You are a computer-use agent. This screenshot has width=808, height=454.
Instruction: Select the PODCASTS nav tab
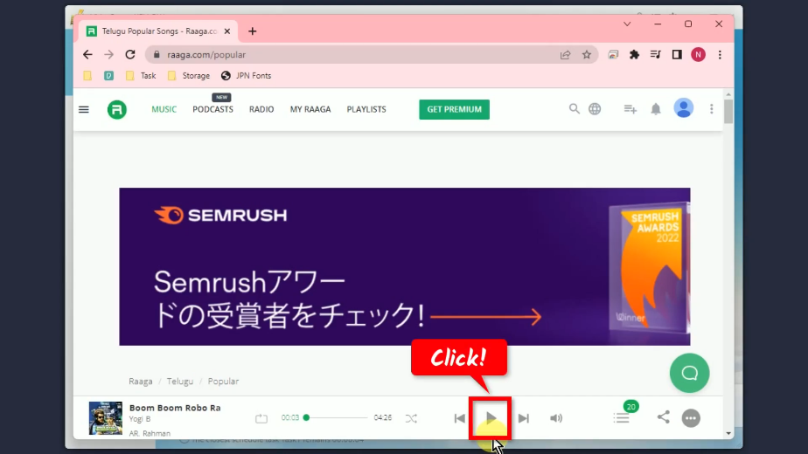pyautogui.click(x=212, y=109)
